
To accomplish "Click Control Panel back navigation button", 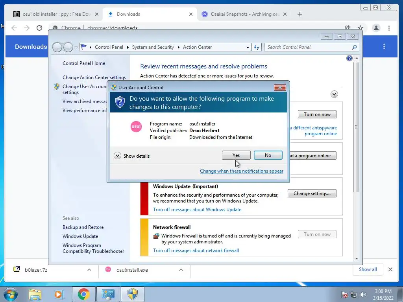I will tap(57, 47).
